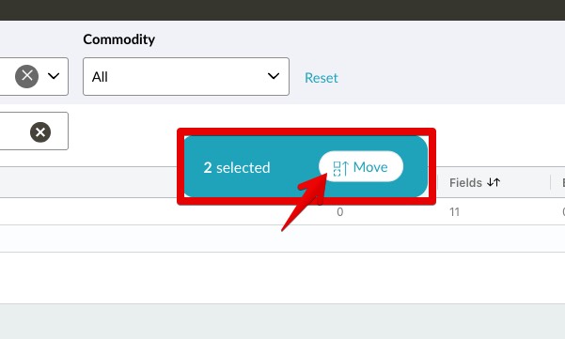Clear the left filter with gray X icon
The image size is (565, 339).
(26, 76)
